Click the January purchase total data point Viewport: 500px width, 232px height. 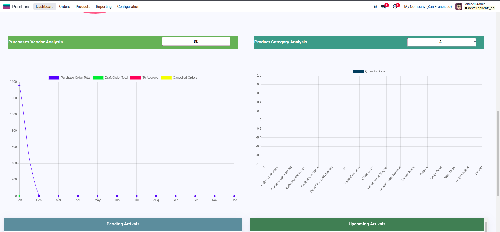click(20, 85)
